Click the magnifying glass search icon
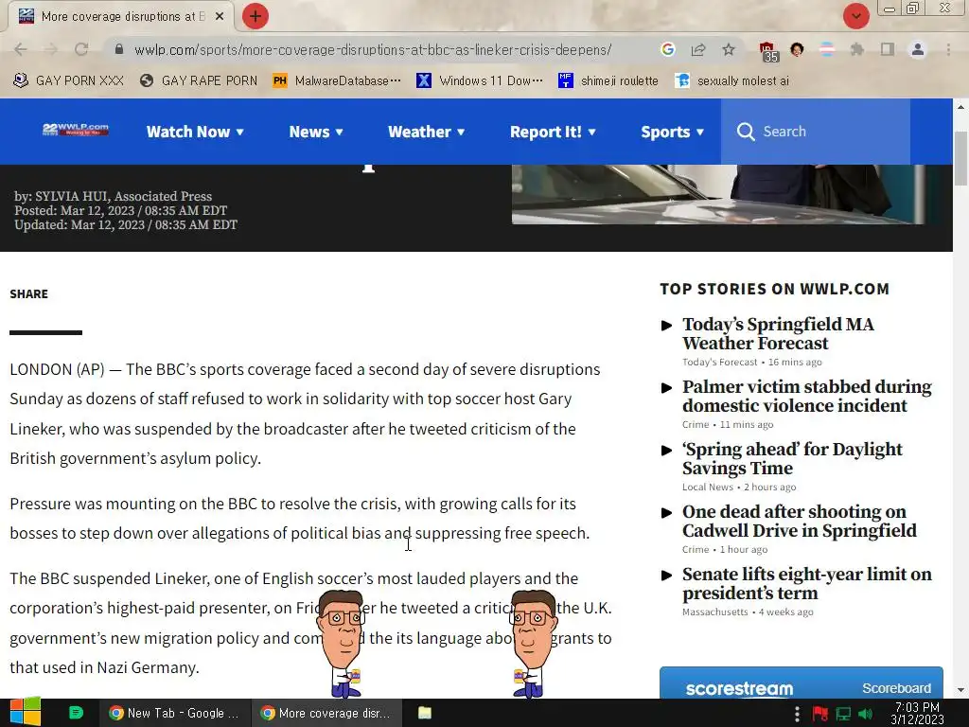This screenshot has height=727, width=969. (x=746, y=131)
